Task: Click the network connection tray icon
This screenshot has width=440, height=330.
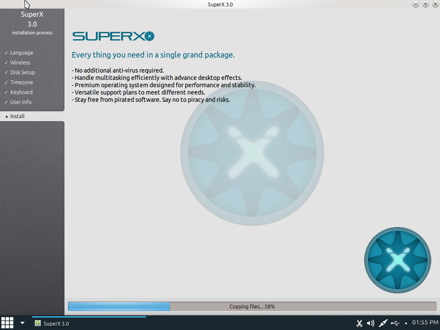Action: tap(383, 323)
